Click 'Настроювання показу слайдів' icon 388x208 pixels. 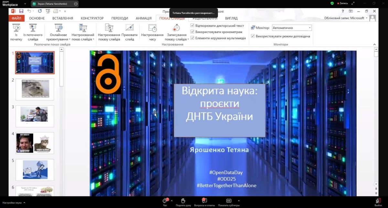[109, 28]
